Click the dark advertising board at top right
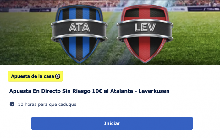 (203, 9)
